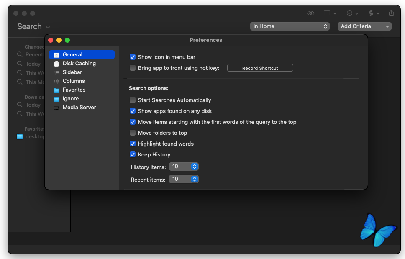Uncheck Show icon in menu bar
The image size is (405, 259).
coord(133,57)
